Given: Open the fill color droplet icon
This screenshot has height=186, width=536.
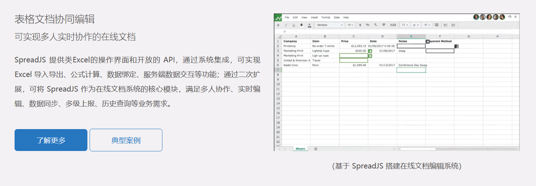Looking at the screenshot, I should (301, 25).
